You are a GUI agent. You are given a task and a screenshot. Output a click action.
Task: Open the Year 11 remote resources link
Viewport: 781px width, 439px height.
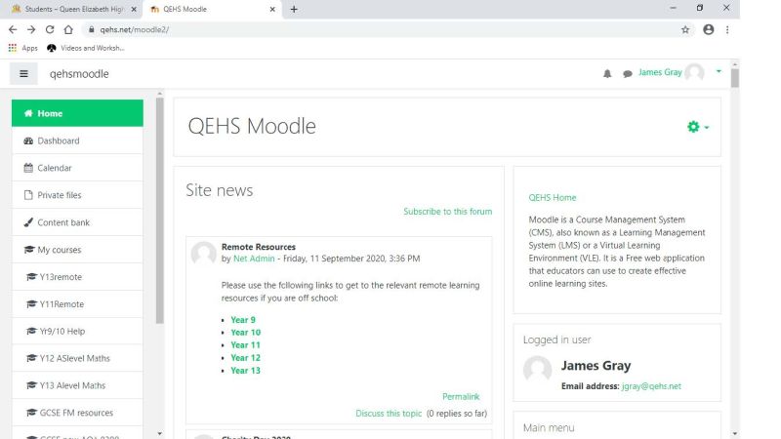pyautogui.click(x=246, y=345)
